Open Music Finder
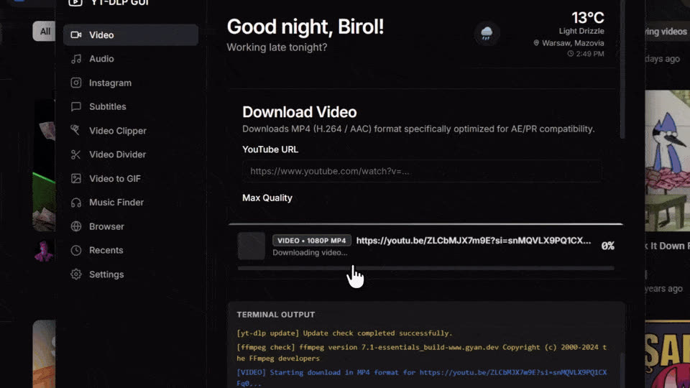Image resolution: width=690 pixels, height=388 pixels. (x=131, y=203)
